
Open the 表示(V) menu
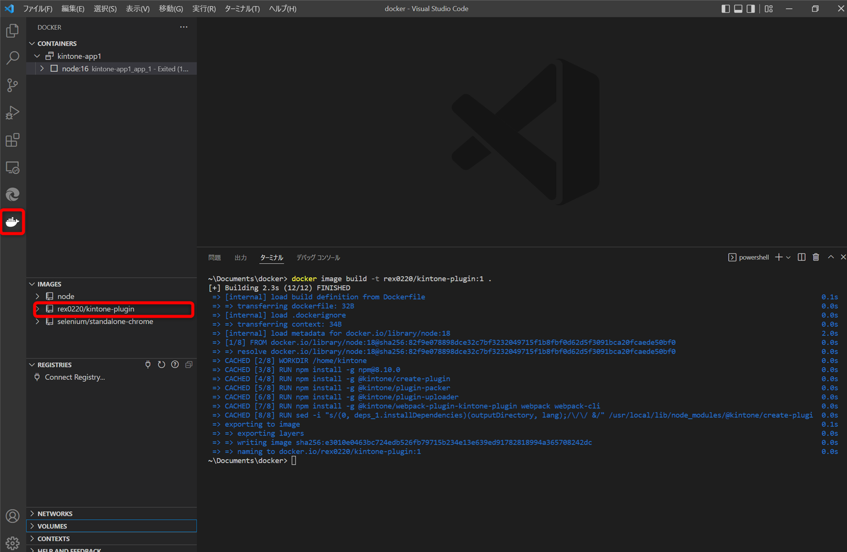[138, 9]
